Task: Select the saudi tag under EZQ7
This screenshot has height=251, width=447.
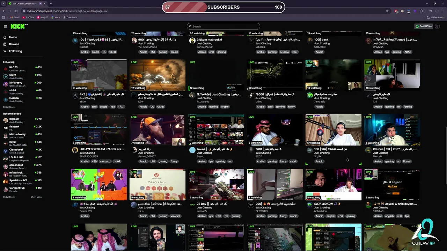Action: tap(293, 161)
